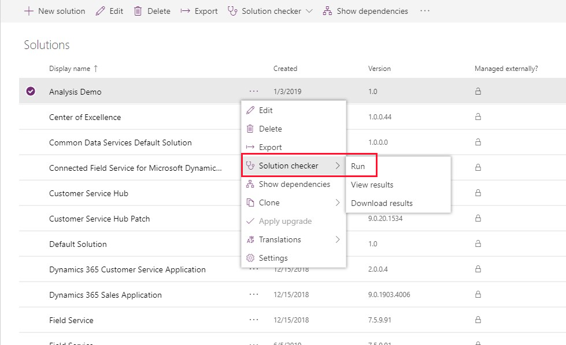Click the lock icon on Customer Service Hub row
This screenshot has width=566, height=345.
(478, 193)
